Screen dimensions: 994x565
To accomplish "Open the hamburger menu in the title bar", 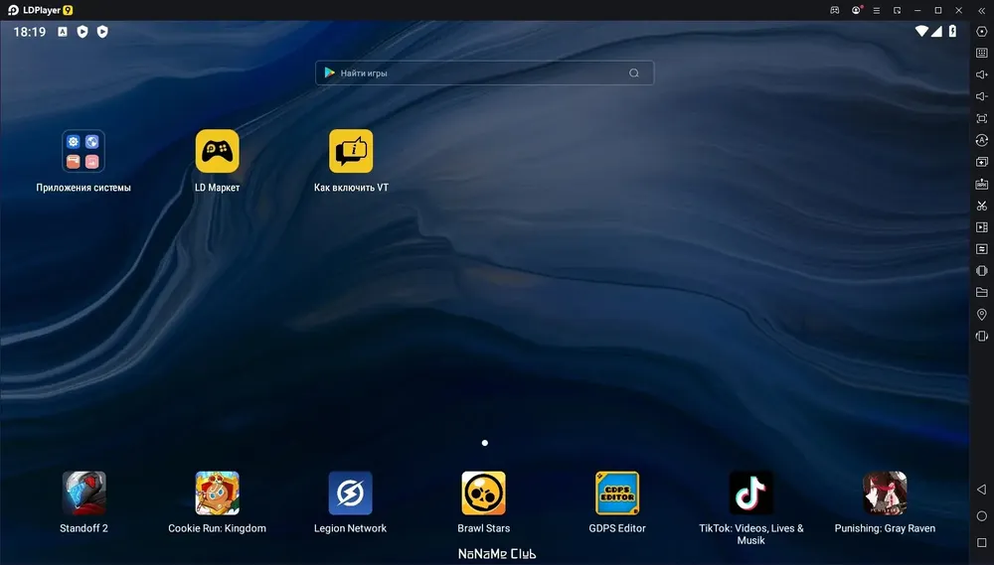I will [x=876, y=10].
